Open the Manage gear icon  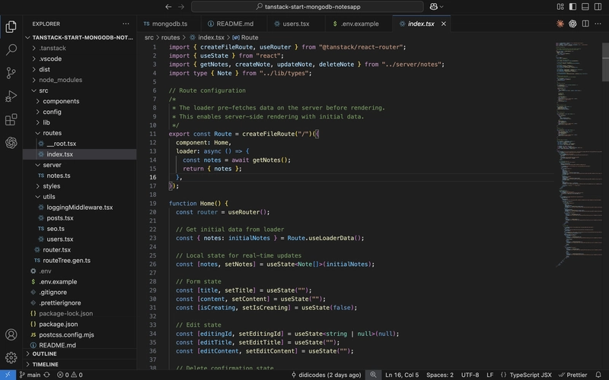(x=11, y=357)
